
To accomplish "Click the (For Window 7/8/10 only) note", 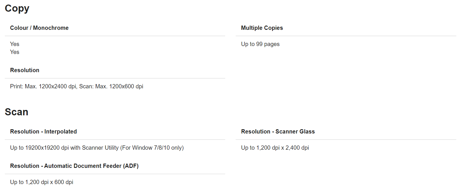I will pos(152,148).
